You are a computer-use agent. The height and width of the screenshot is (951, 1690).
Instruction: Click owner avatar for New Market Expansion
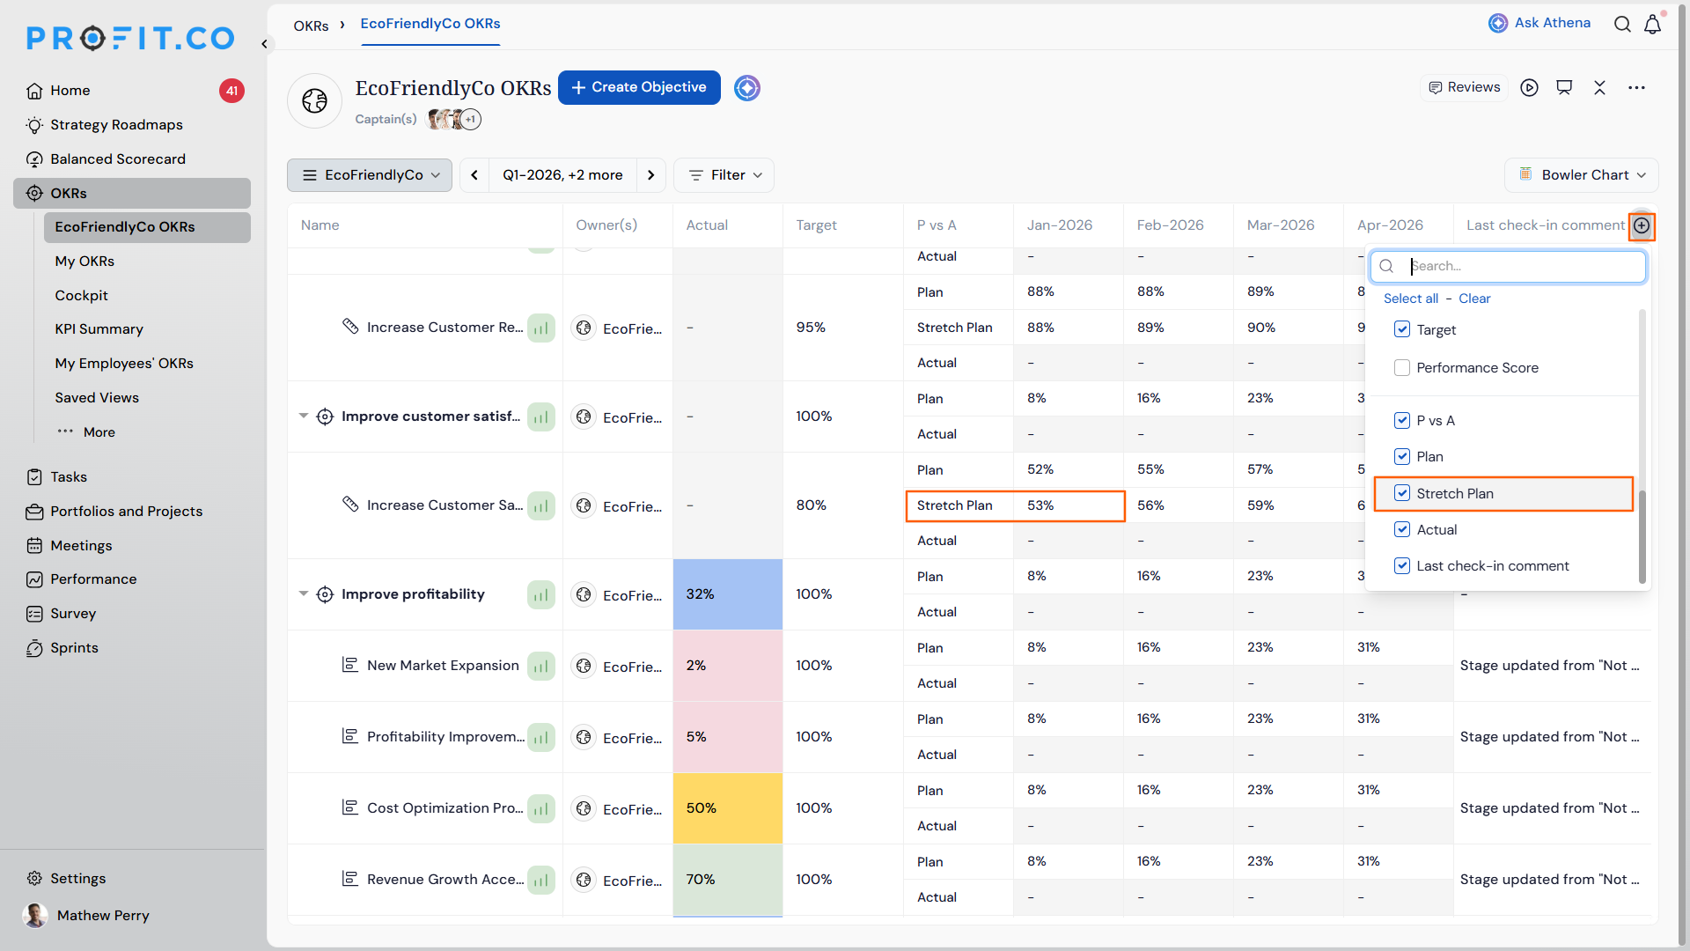[584, 667]
